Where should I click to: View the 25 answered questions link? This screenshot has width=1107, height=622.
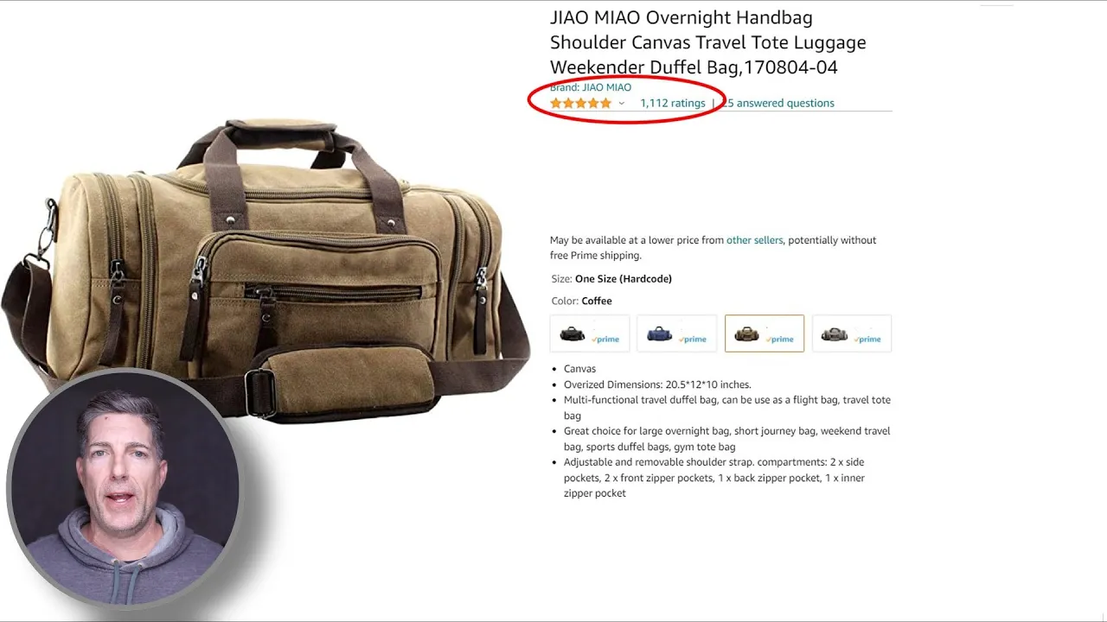(x=778, y=103)
